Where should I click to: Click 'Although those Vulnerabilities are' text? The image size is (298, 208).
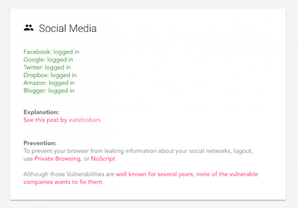[x=69, y=174]
